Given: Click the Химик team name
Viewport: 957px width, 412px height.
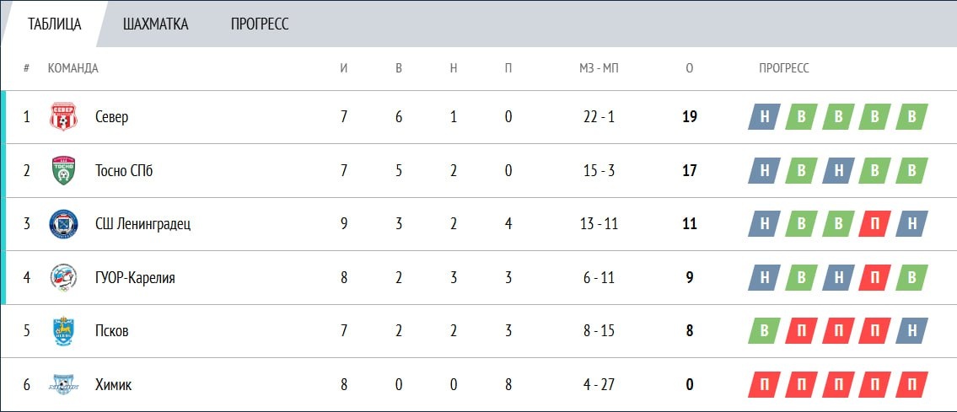Looking at the screenshot, I should click(x=114, y=385).
